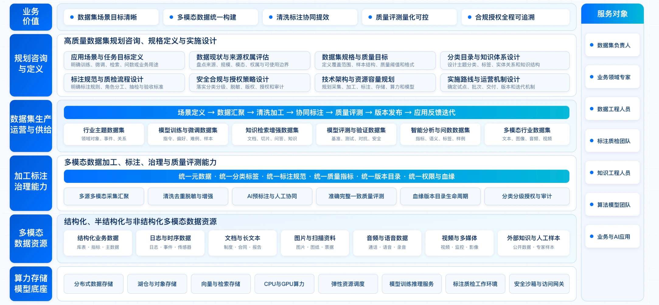Click the 音频与语音数据 card

click(x=387, y=243)
